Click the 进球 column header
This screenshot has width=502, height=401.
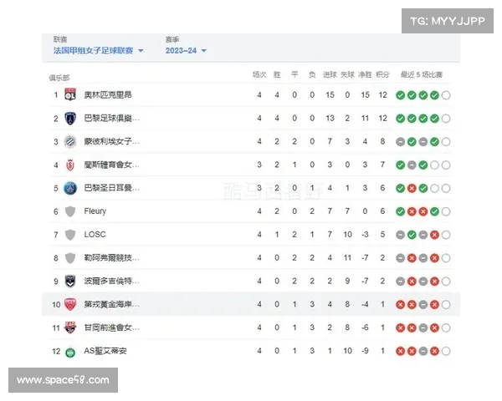point(330,74)
